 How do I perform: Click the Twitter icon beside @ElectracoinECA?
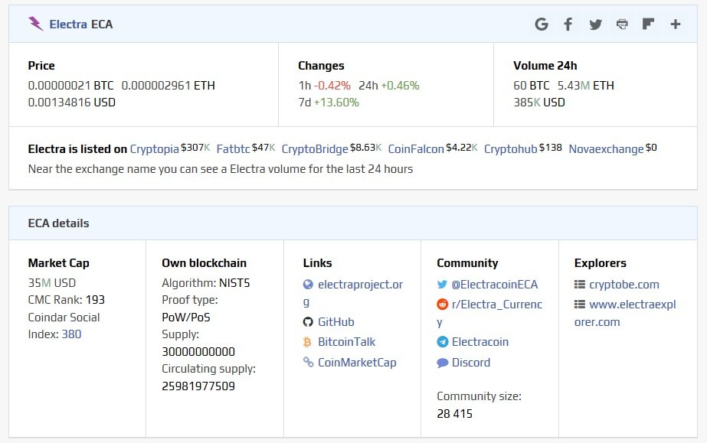(442, 285)
